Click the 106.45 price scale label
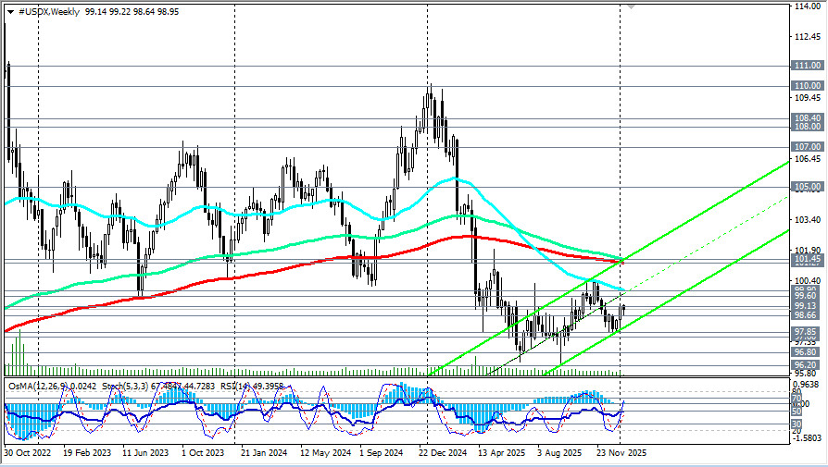The height and width of the screenshot is (467, 828). pyautogui.click(x=808, y=159)
